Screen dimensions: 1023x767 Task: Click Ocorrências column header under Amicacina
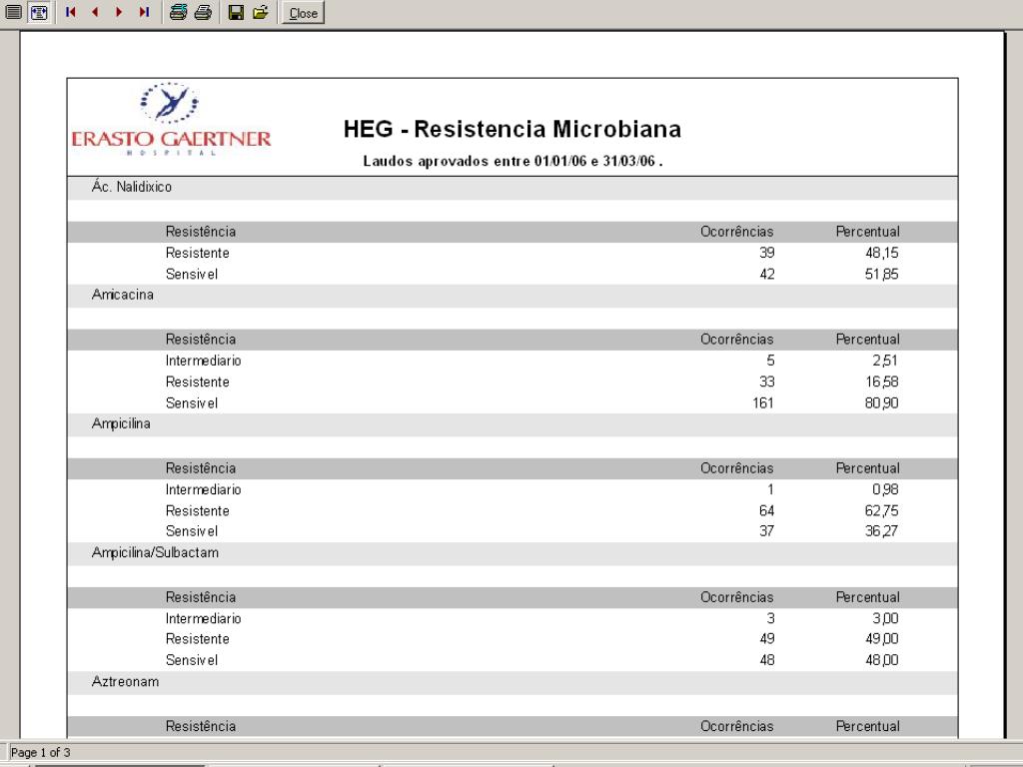(736, 340)
